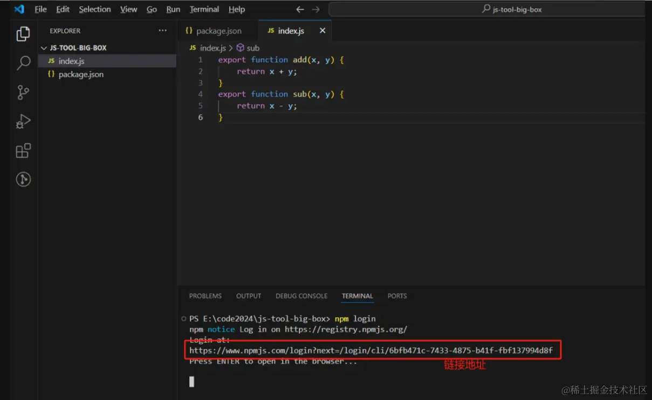
Task: Select the TERMINAL panel tab
Action: 358,296
